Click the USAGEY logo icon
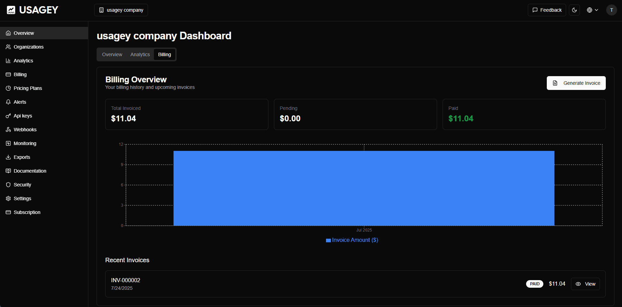 click(11, 10)
